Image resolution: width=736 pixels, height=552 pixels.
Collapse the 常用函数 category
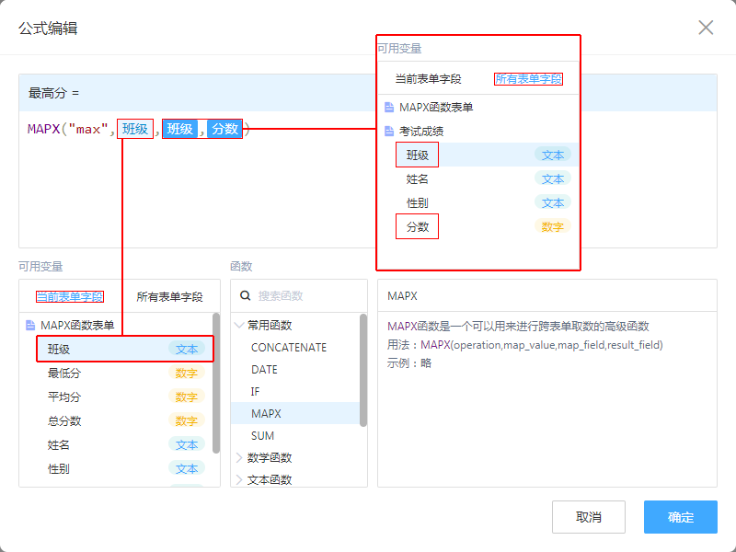tap(240, 325)
